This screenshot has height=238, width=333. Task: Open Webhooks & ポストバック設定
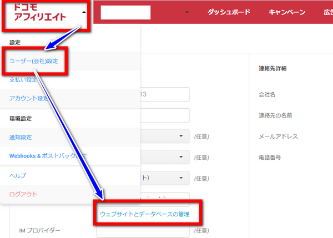(x=48, y=156)
